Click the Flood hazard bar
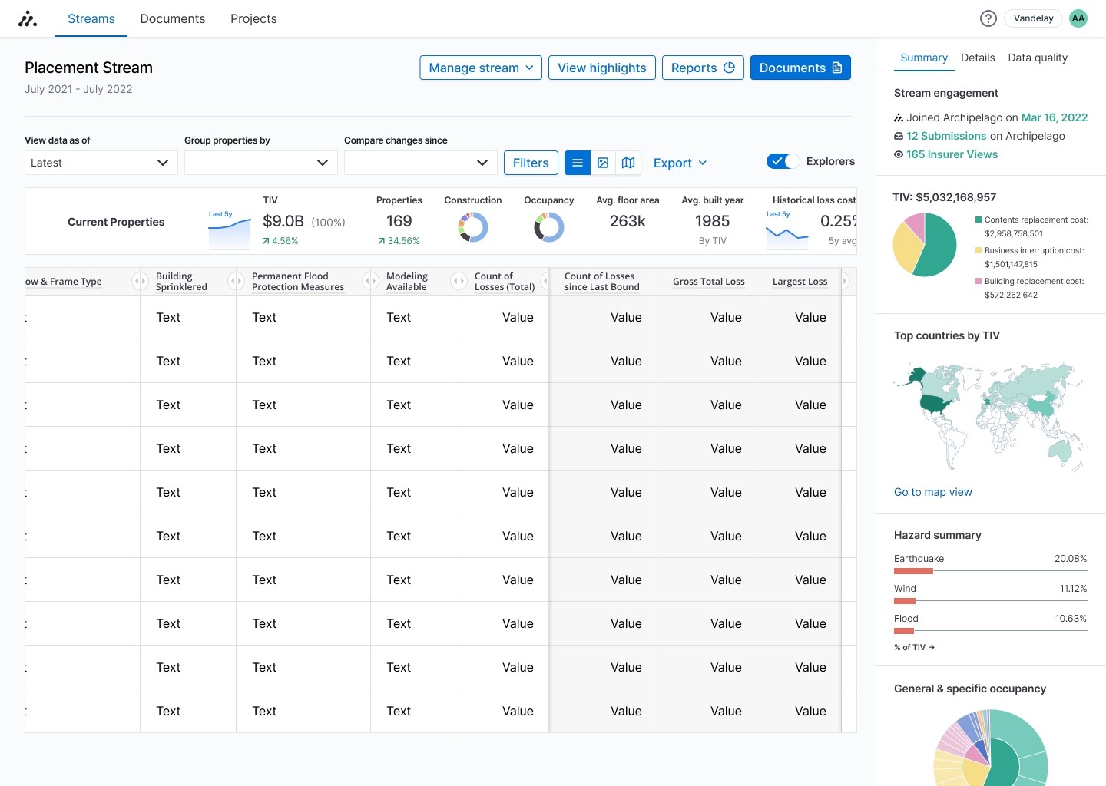Screen dimensions: 1106x786 (991, 631)
